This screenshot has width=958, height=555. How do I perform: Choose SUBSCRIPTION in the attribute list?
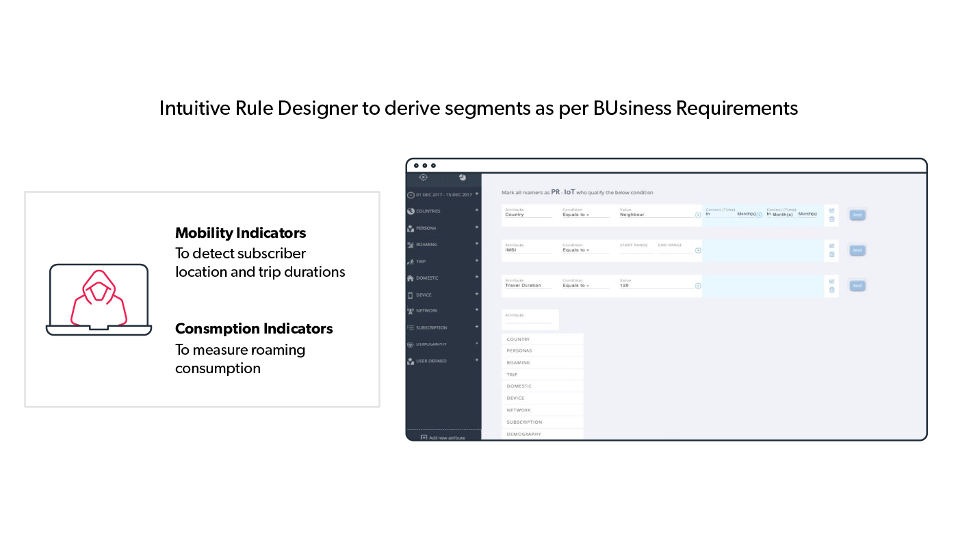[524, 422]
